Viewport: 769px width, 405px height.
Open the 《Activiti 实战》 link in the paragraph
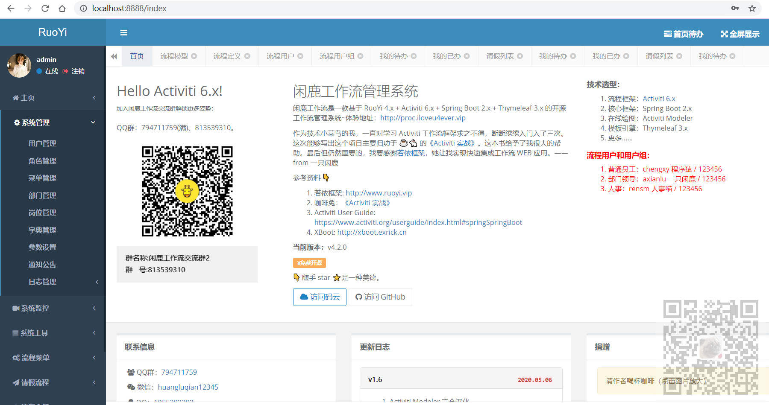coord(452,143)
